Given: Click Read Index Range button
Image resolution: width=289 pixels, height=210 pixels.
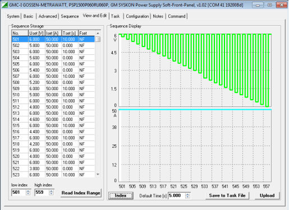Looking at the screenshot, I should (x=81, y=193).
